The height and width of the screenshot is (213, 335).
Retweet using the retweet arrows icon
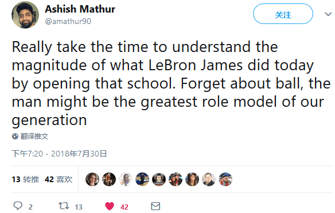pyautogui.click(x=64, y=206)
